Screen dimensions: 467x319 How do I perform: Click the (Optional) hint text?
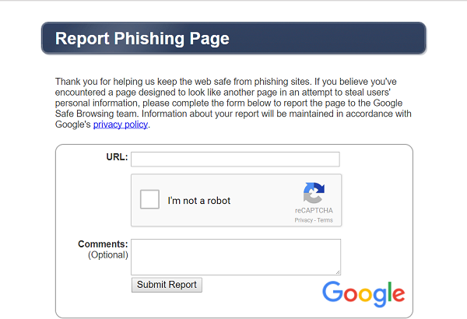tap(108, 255)
